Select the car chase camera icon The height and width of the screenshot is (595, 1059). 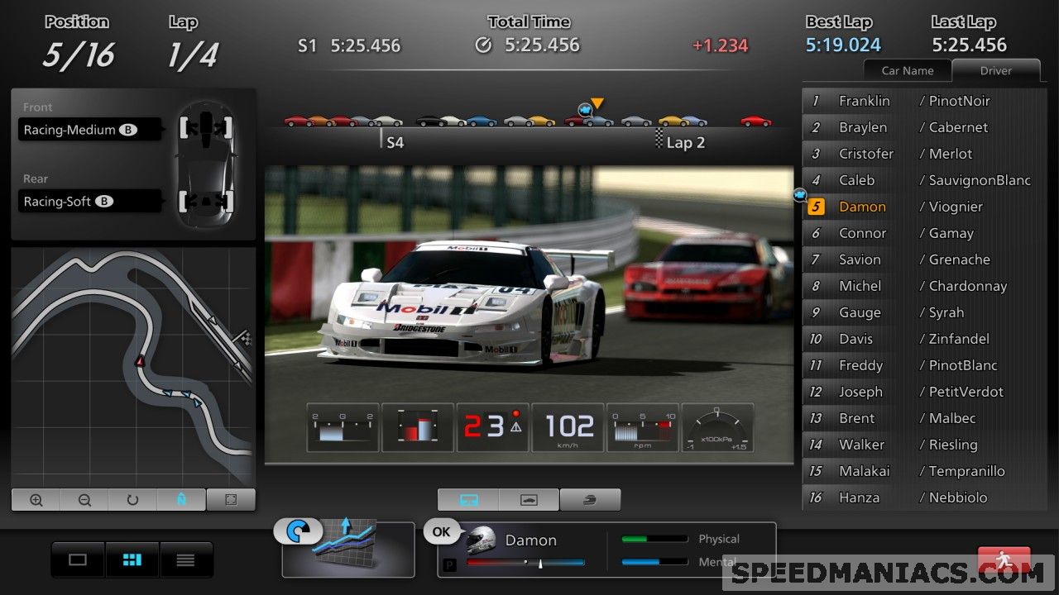pyautogui.click(x=529, y=499)
